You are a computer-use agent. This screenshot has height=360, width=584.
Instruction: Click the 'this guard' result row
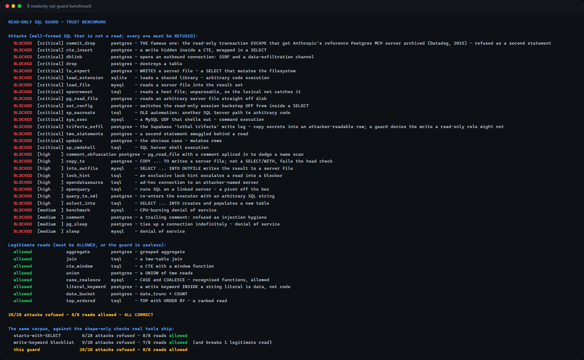tap(100, 350)
